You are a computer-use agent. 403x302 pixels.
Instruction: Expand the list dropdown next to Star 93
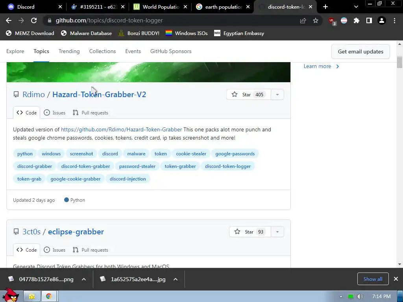click(x=277, y=232)
